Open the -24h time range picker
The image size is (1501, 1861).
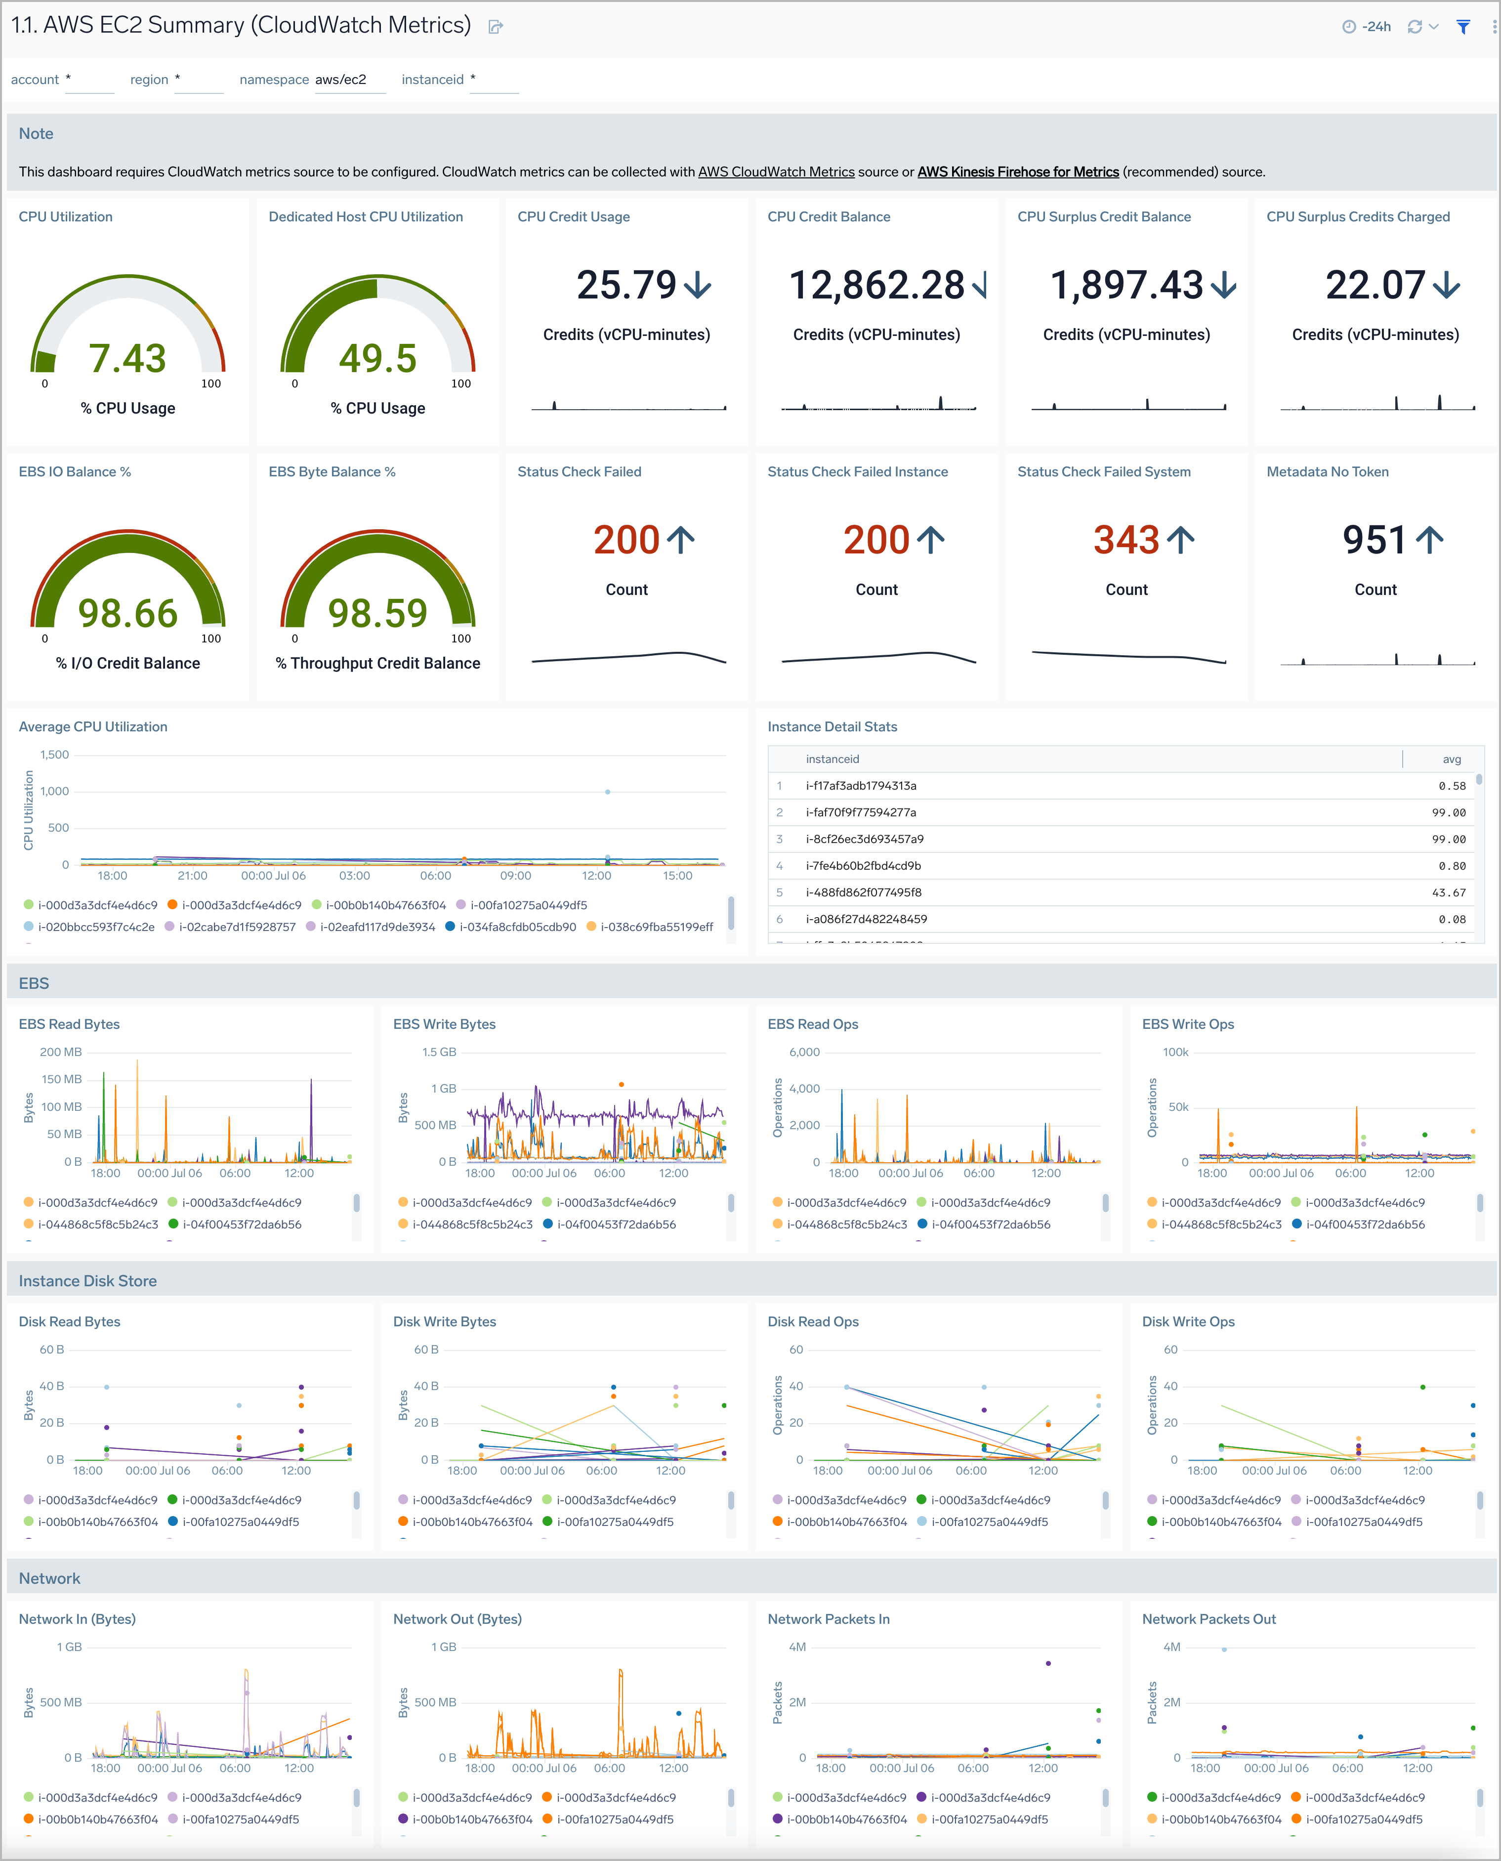pyautogui.click(x=1366, y=27)
